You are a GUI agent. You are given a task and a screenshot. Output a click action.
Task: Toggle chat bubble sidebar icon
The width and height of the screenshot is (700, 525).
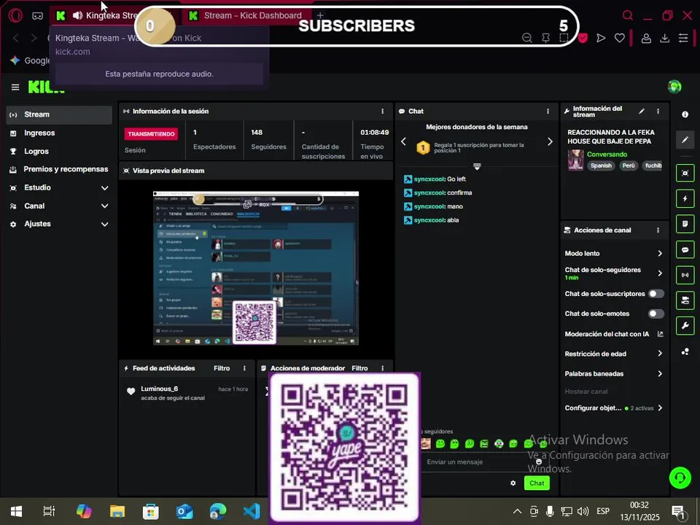click(685, 249)
